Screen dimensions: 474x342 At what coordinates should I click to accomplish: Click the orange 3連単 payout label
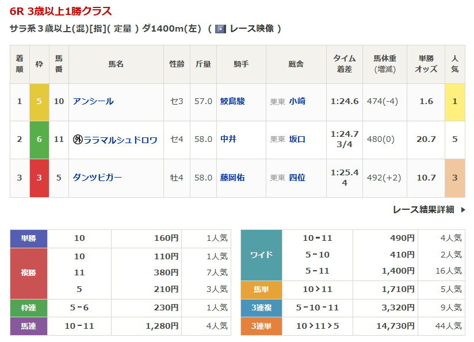261,326
